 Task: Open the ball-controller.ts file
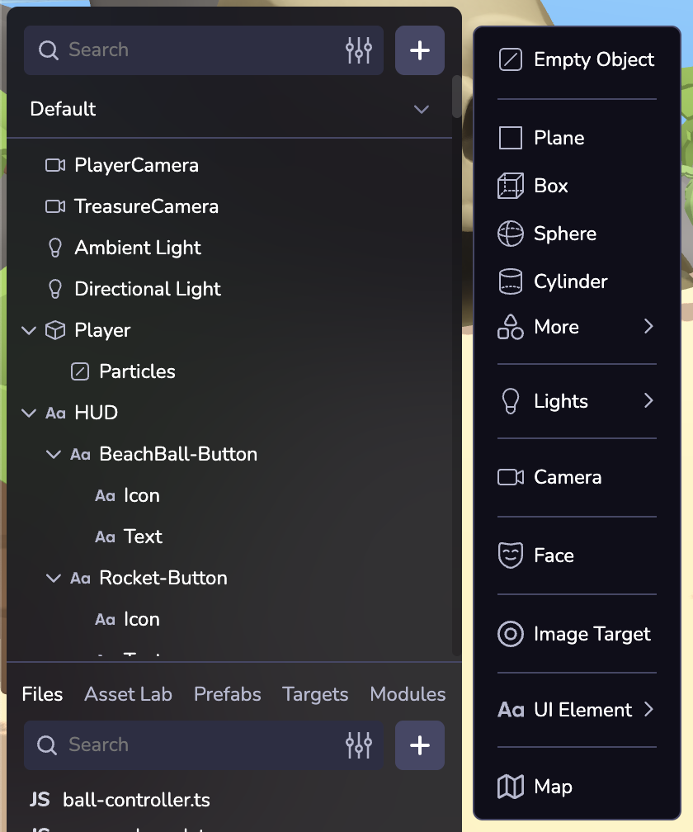pyautogui.click(x=136, y=800)
